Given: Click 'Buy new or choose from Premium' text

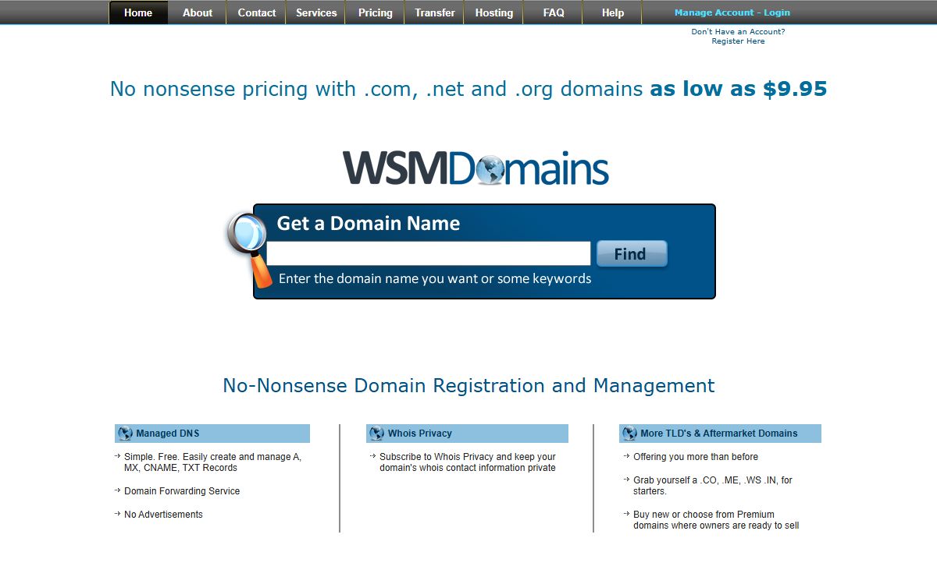Looking at the screenshot, I should tap(716, 520).
